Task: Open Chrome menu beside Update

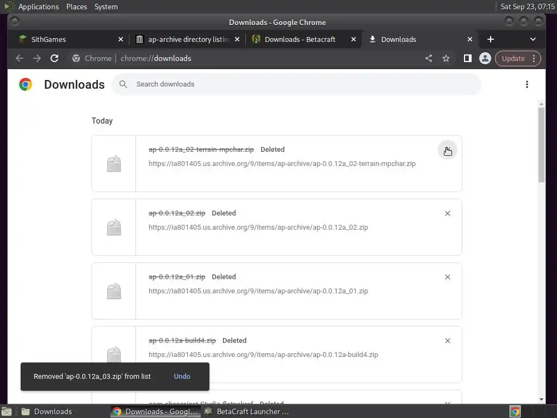Action: (534, 58)
